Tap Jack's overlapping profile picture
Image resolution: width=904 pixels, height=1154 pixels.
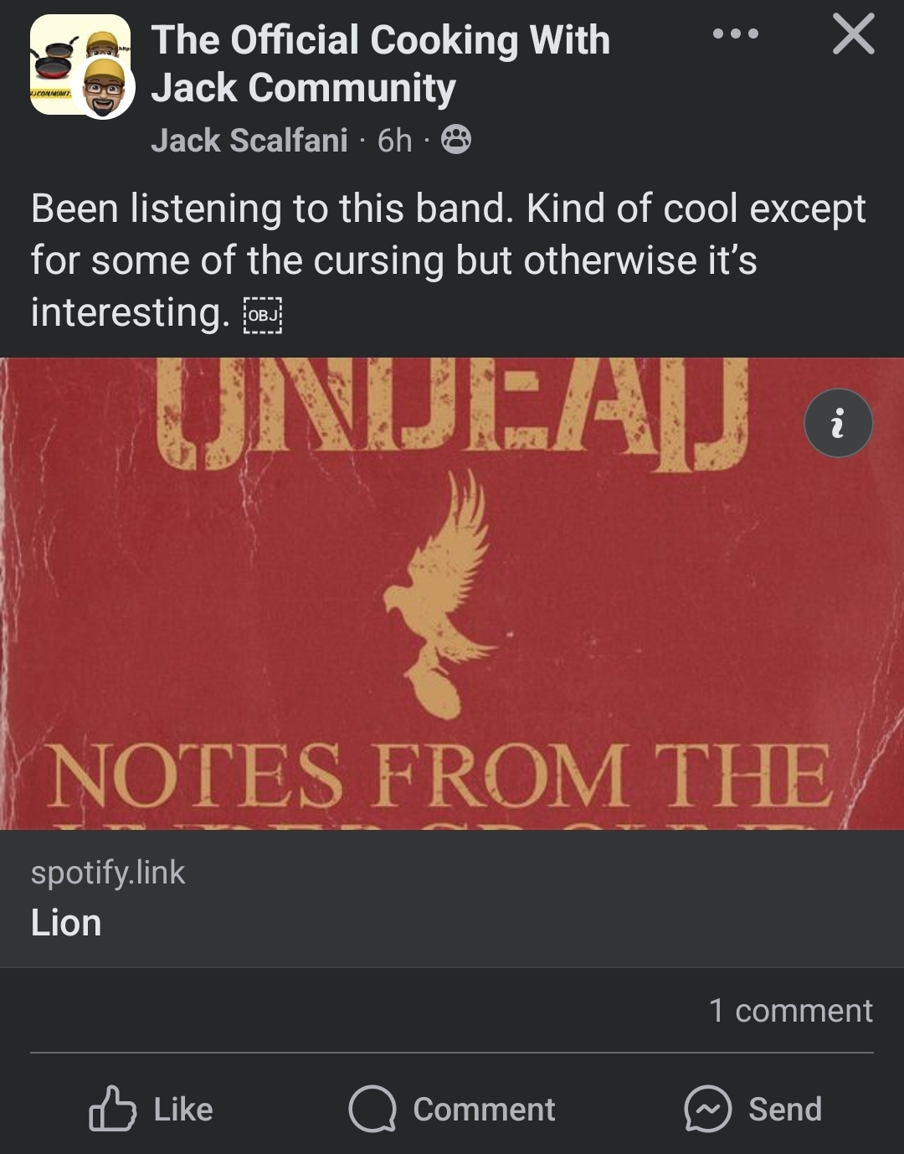(105, 88)
